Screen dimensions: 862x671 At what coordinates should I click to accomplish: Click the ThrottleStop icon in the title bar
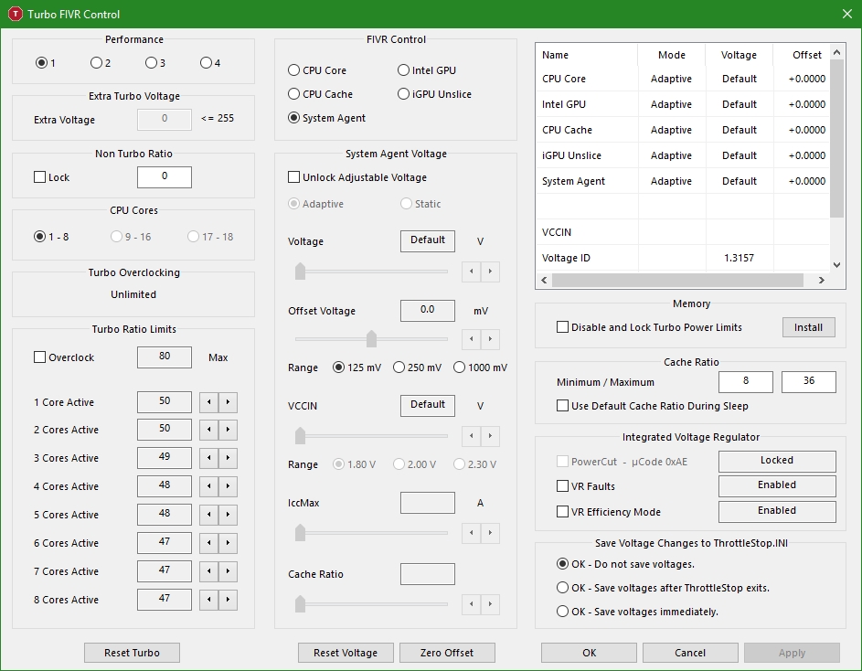[x=15, y=14]
